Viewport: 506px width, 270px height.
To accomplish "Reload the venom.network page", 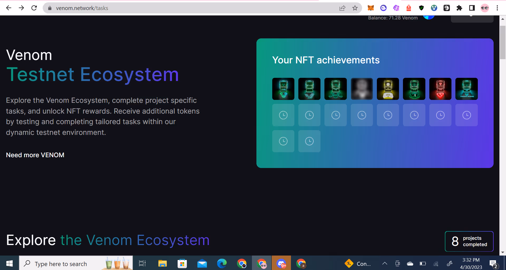I will [x=34, y=8].
